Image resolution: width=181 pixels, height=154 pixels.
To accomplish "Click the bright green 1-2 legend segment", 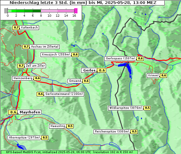I will [x=14, y=11].
